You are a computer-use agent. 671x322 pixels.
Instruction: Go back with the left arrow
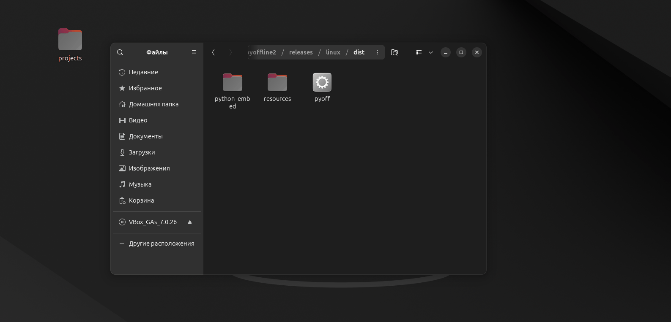point(214,52)
